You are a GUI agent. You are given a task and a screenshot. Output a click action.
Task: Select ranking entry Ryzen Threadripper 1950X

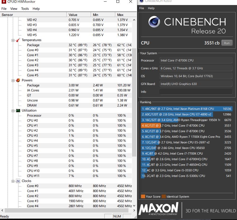click(187, 120)
